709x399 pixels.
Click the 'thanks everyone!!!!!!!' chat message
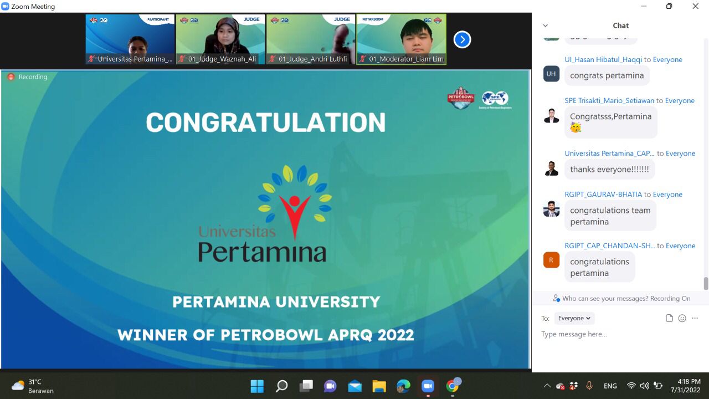[x=609, y=170]
